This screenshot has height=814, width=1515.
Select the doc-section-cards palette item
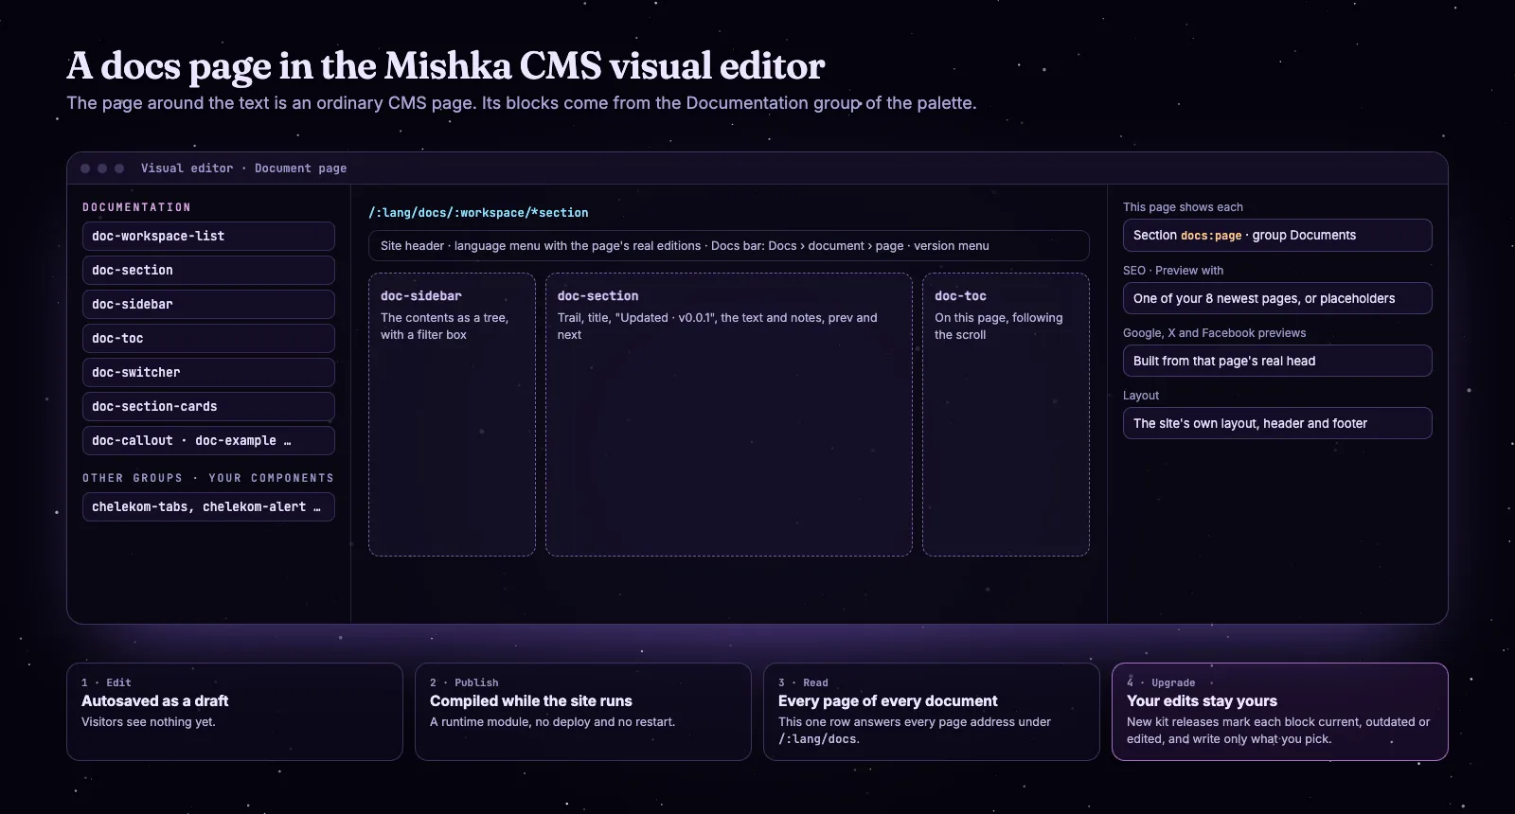[208, 406]
